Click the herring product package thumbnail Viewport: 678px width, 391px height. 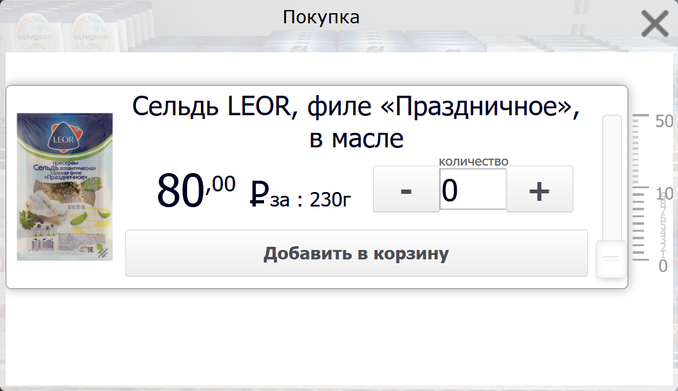64,186
